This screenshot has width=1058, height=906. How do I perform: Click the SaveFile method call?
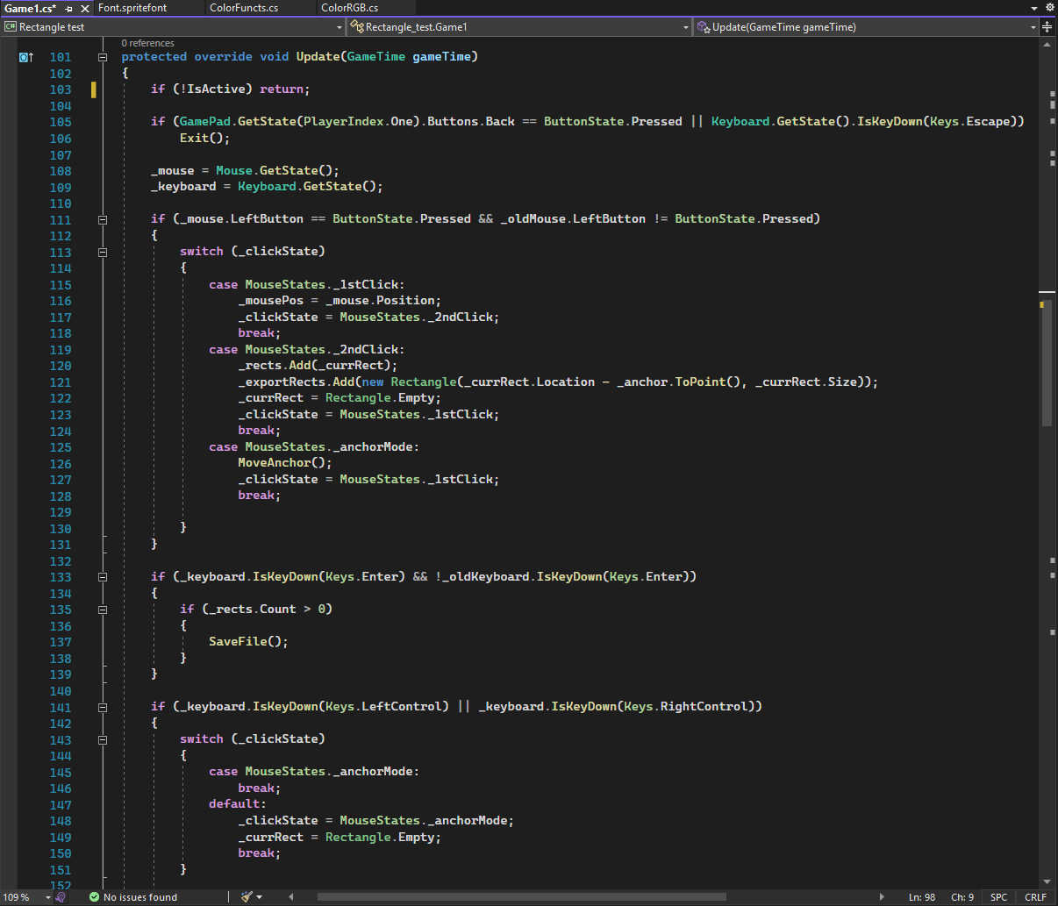point(248,642)
